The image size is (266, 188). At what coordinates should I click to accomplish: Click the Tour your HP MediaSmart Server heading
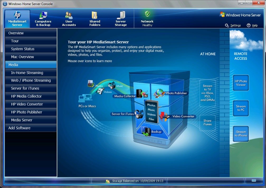click(98, 42)
